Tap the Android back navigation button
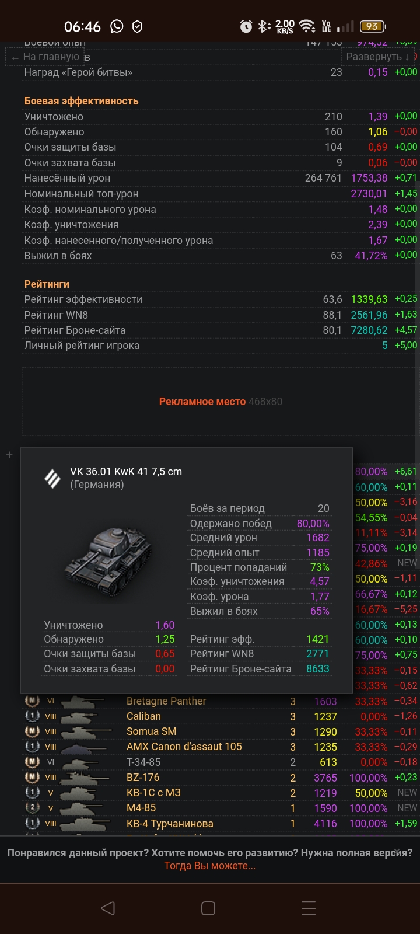The width and height of the screenshot is (420, 934). pos(108,908)
